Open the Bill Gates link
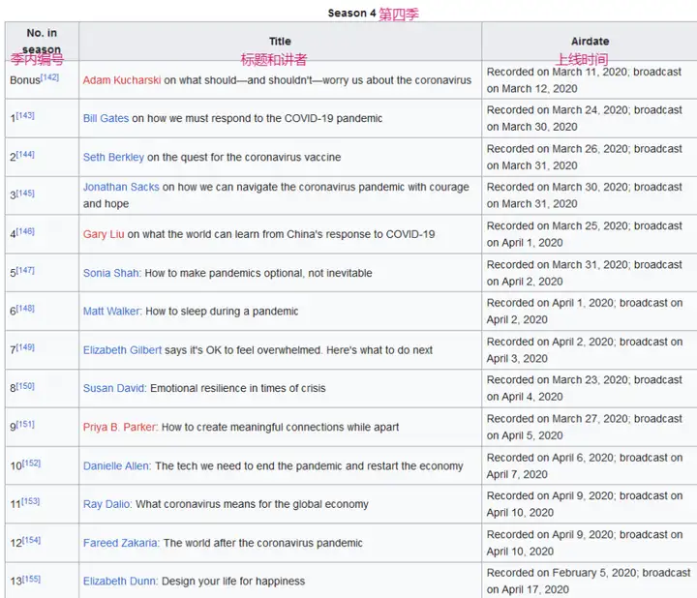697x598 pixels. point(106,119)
